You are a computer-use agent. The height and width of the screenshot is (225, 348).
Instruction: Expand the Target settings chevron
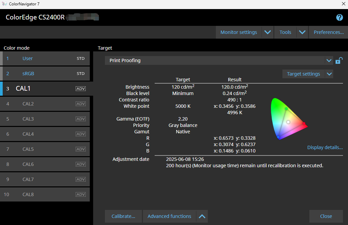tap(329, 74)
